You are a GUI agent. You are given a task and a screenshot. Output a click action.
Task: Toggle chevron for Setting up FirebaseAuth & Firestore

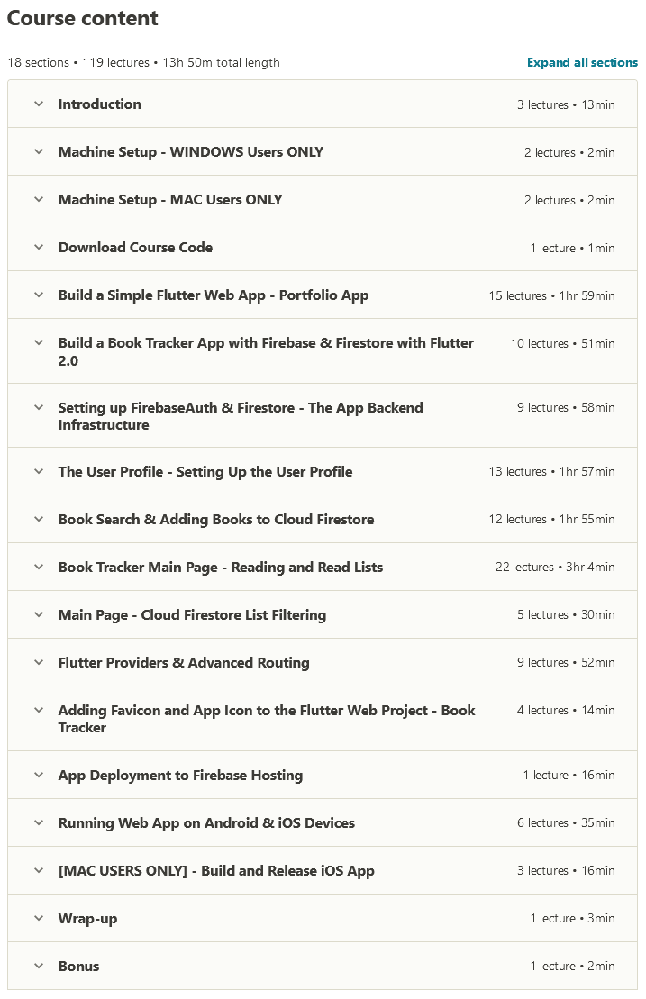(39, 407)
